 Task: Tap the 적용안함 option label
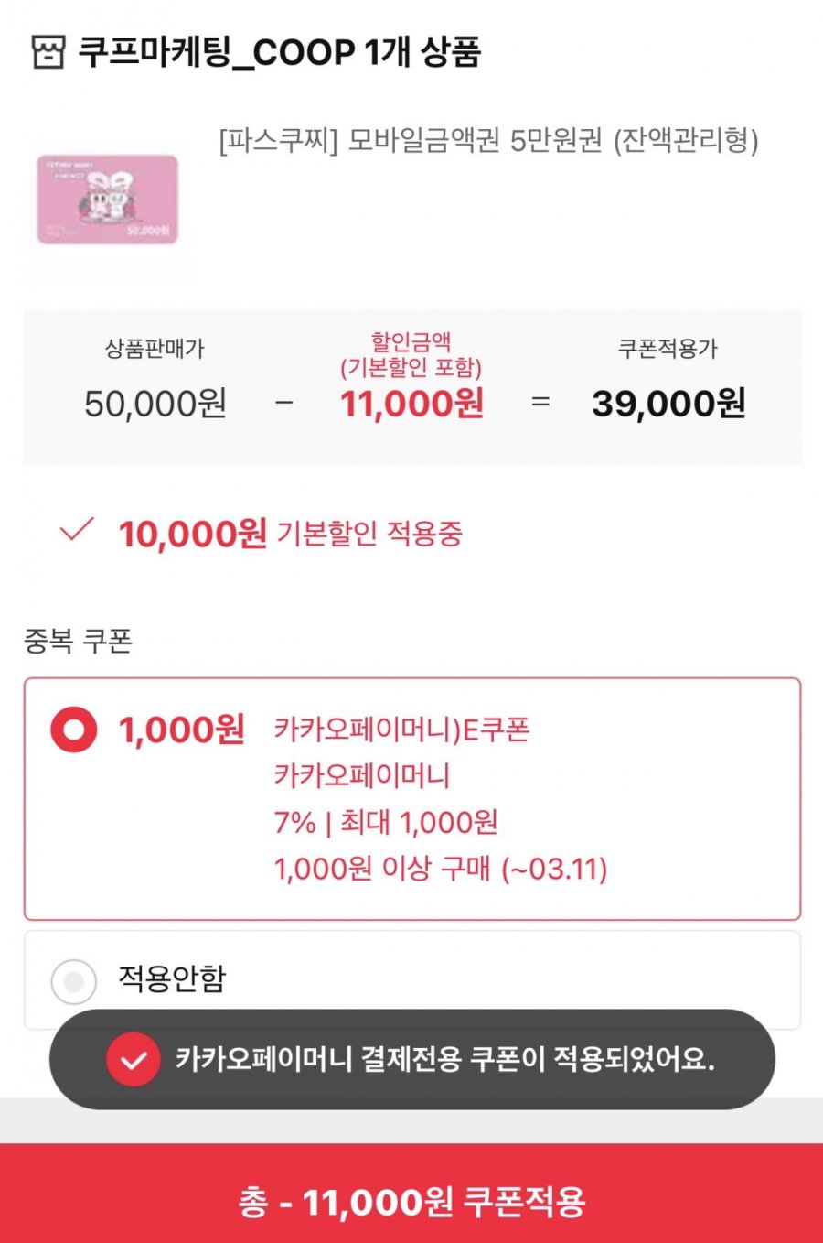tap(172, 978)
